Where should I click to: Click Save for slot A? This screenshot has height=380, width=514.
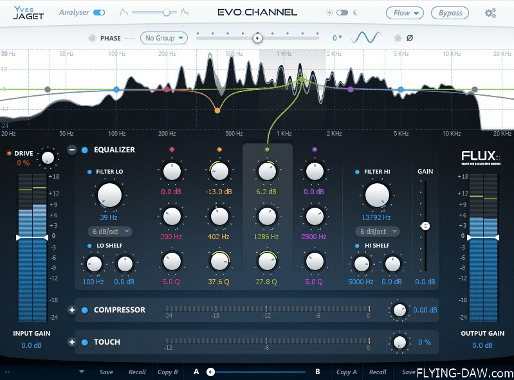click(106, 372)
